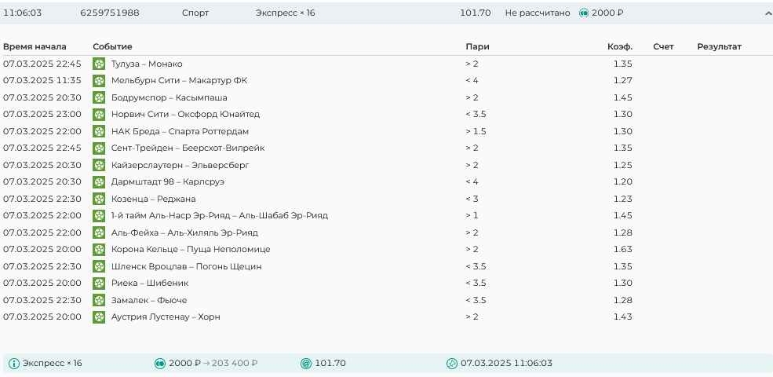The height and width of the screenshot is (377, 773).
Task: Click odds 1.23 for Козенца – Реджана
Action: pos(622,199)
